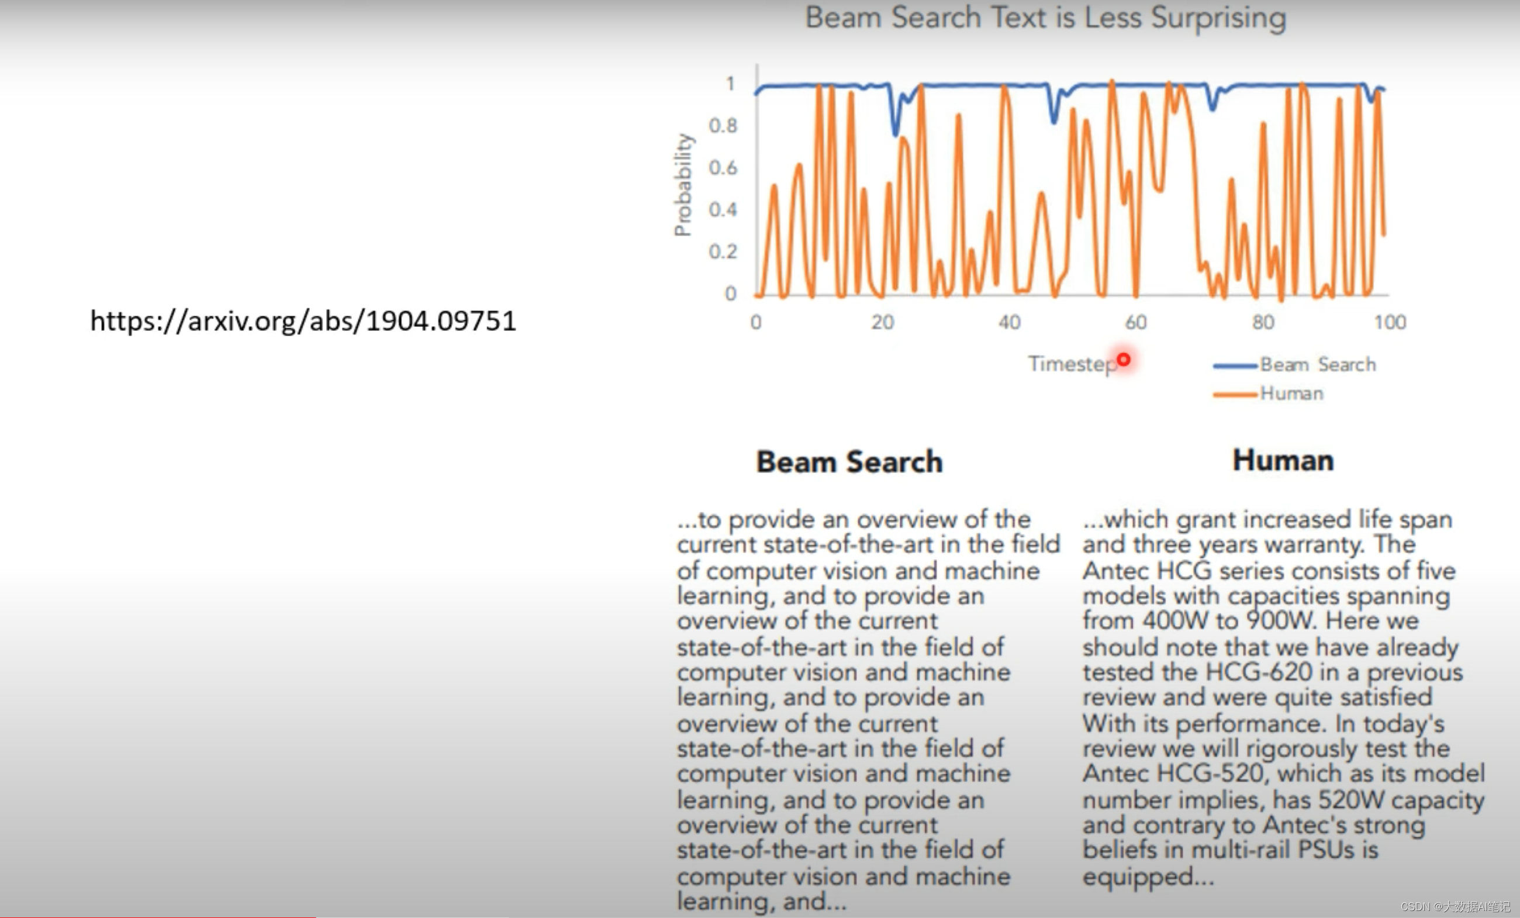This screenshot has height=918, width=1520.
Task: Click y-axis tick label '0.2'
Action: (723, 251)
